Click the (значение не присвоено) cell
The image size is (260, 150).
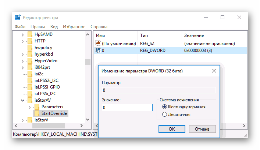209,44
